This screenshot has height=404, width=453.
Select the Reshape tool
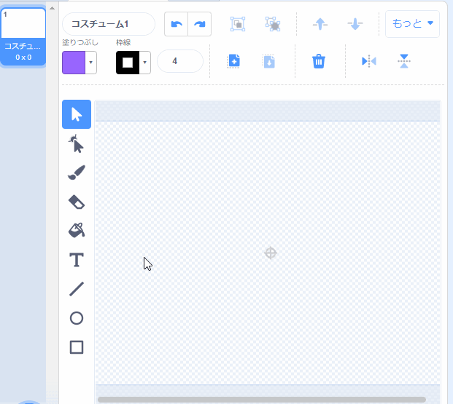77,144
